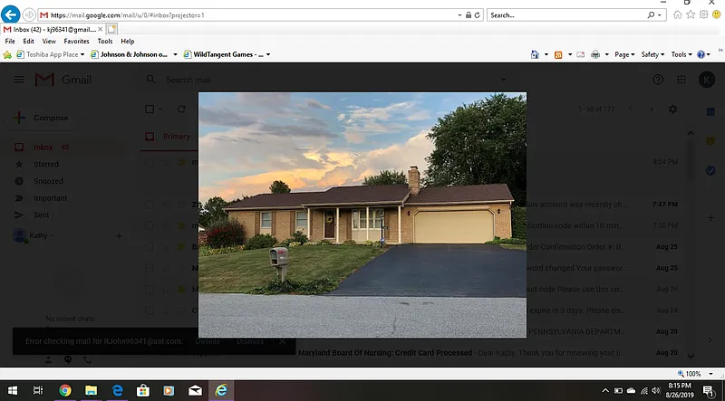Open the File menu
The width and height of the screenshot is (725, 401).
tap(10, 41)
